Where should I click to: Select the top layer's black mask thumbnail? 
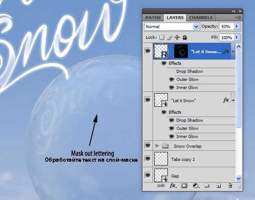(181, 51)
